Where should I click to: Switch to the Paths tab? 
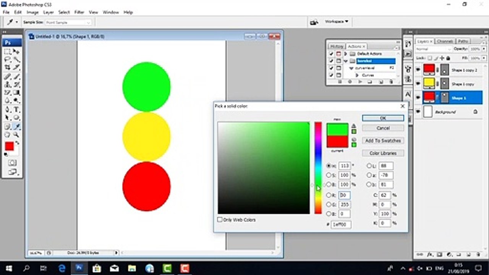tap(463, 41)
